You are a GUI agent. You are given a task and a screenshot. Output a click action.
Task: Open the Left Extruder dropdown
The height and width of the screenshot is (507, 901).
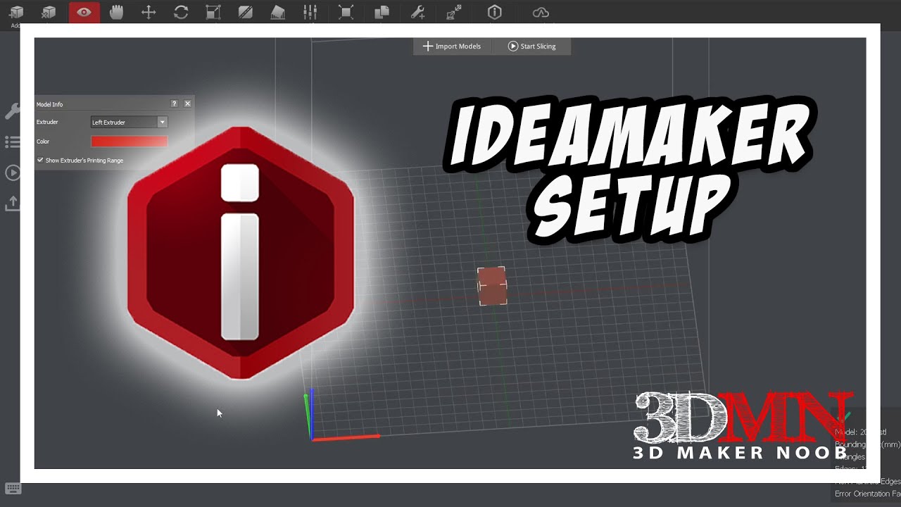[130, 122]
